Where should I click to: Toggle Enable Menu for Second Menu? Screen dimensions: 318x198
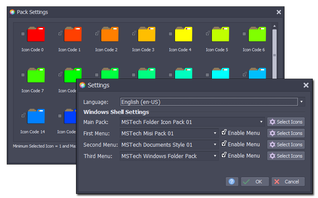tap(224, 144)
